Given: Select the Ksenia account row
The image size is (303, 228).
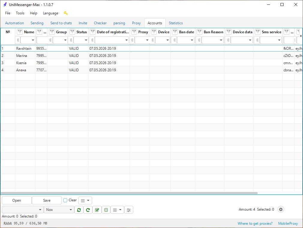Looking at the screenshot, I should 151,63.
